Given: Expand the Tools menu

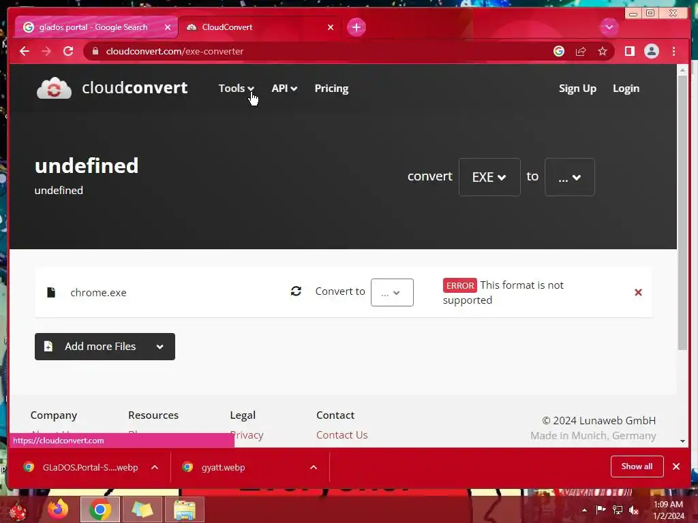Looking at the screenshot, I should tap(236, 89).
